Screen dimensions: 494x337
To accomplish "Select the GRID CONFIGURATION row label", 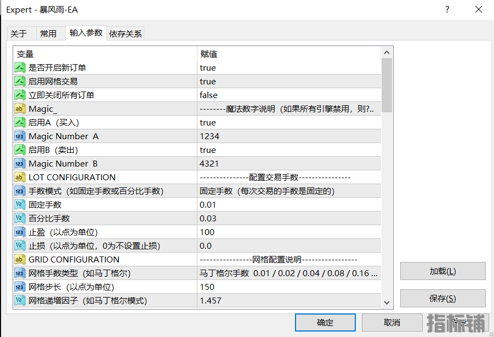I will point(73,260).
